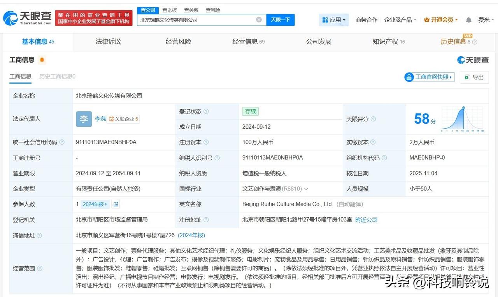Viewport: 498px width, 297px height.
Task: Clear the search box with the X icon
Action: (259, 20)
